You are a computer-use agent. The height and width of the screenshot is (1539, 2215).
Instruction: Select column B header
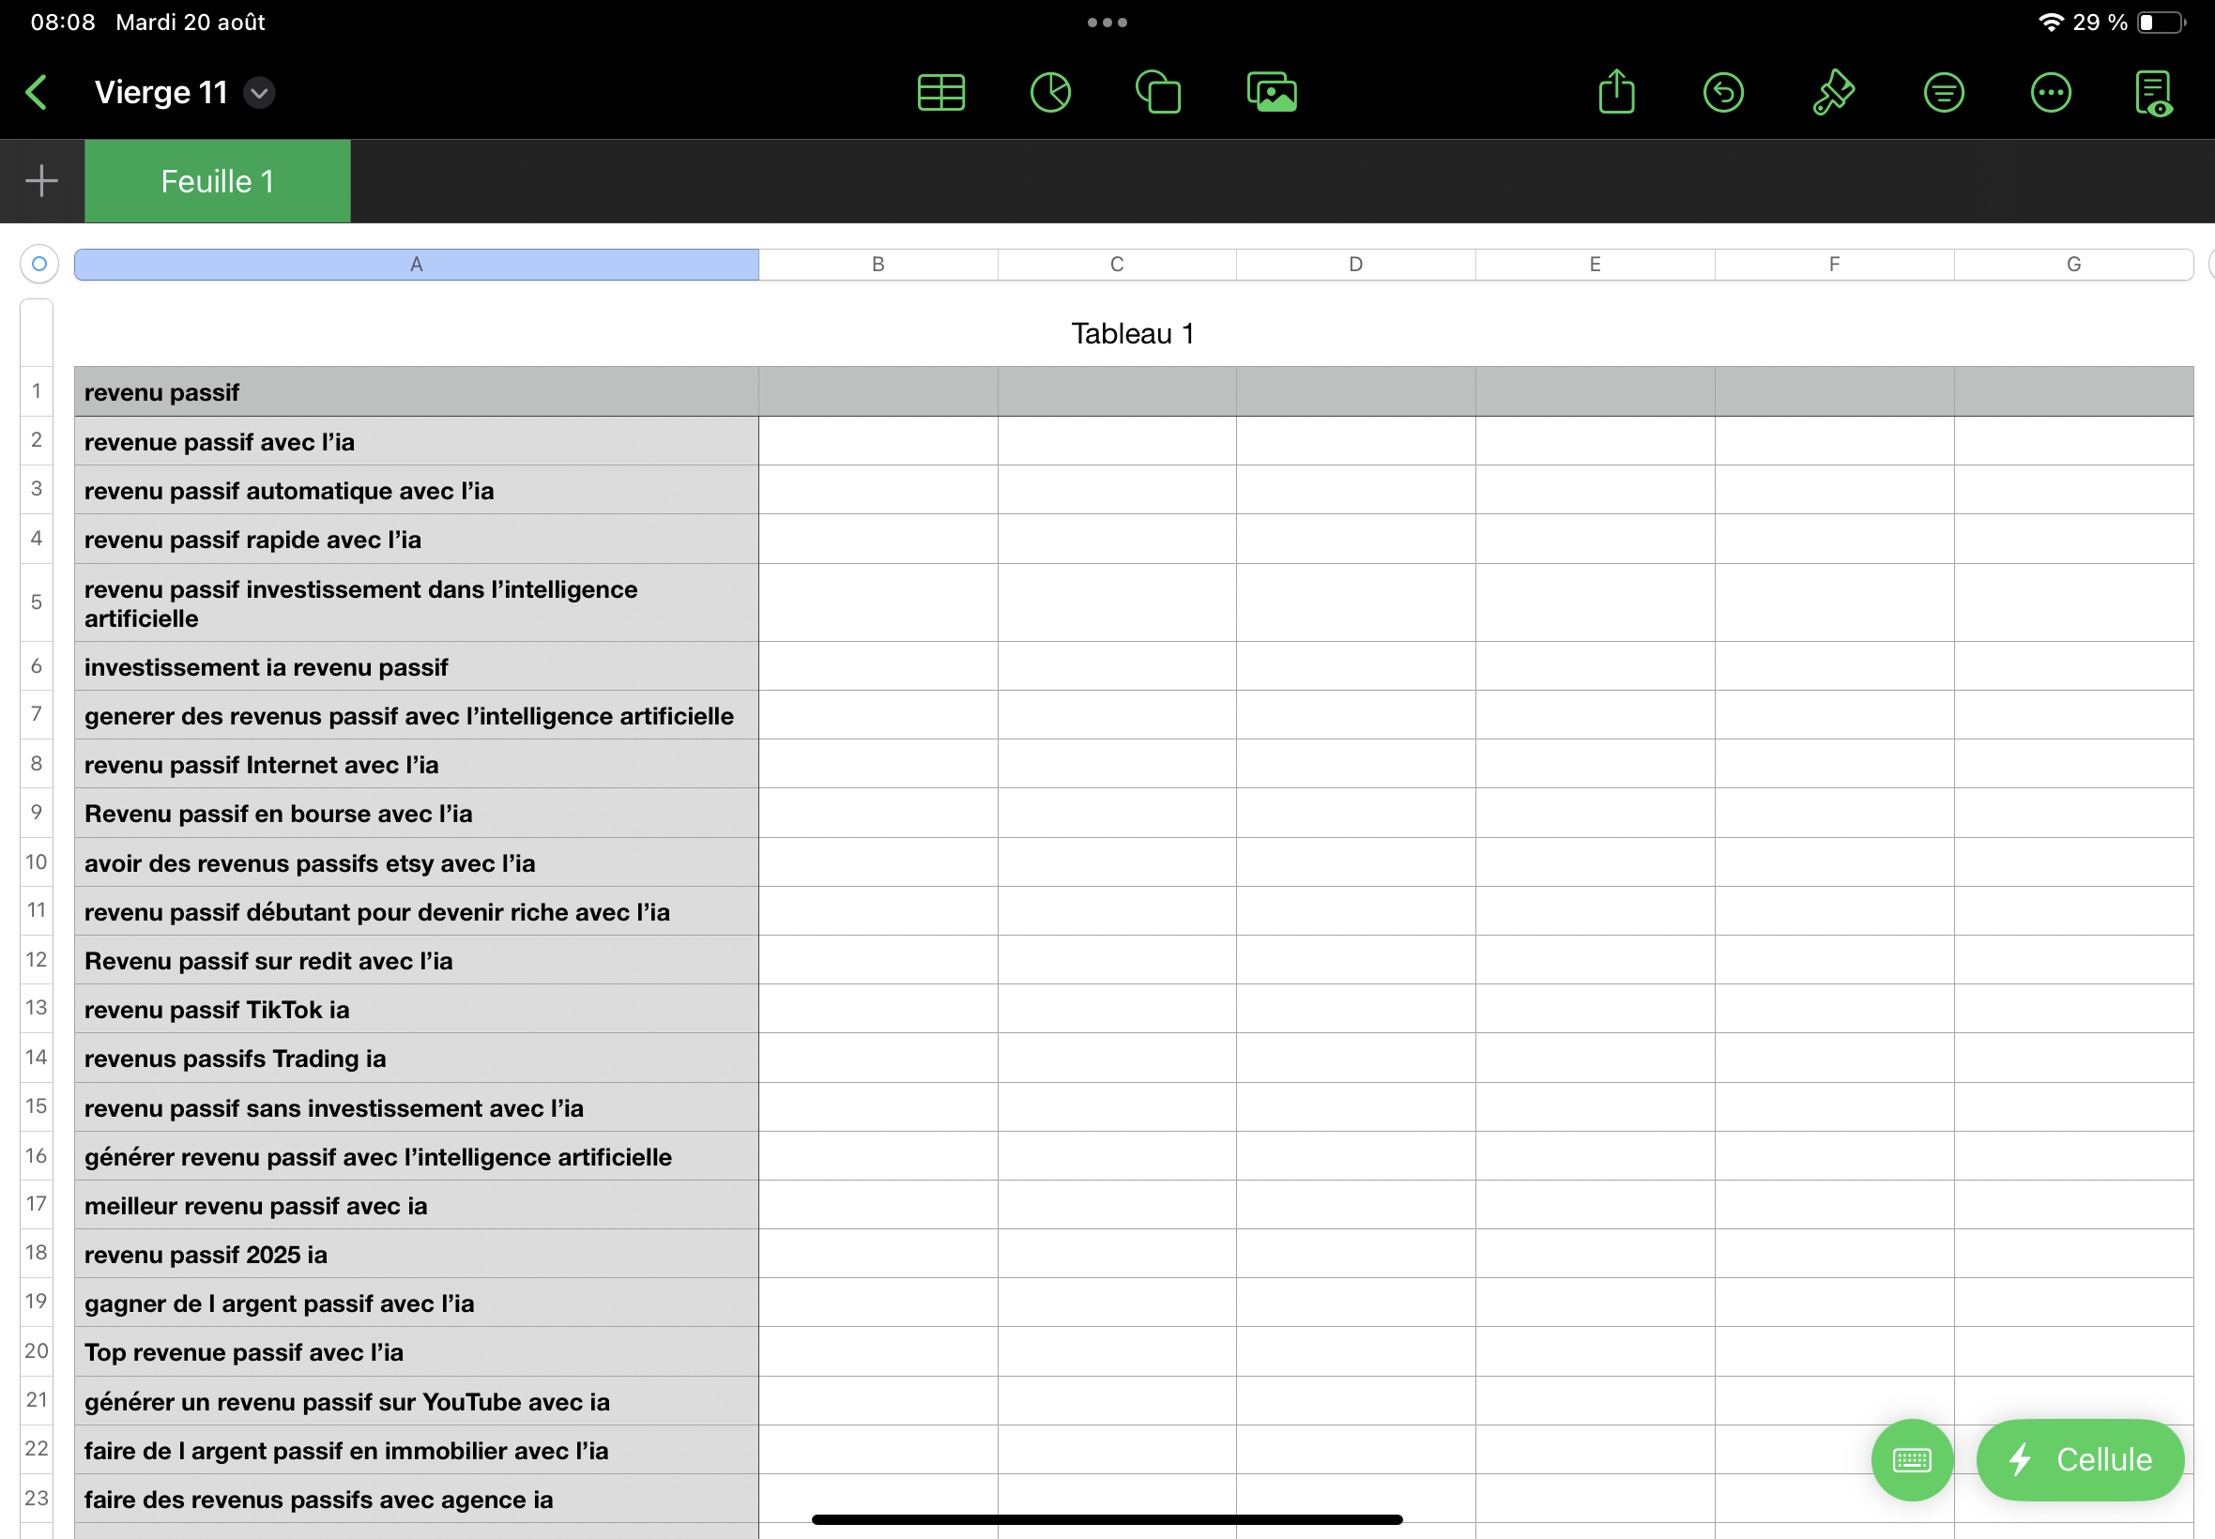[878, 265]
